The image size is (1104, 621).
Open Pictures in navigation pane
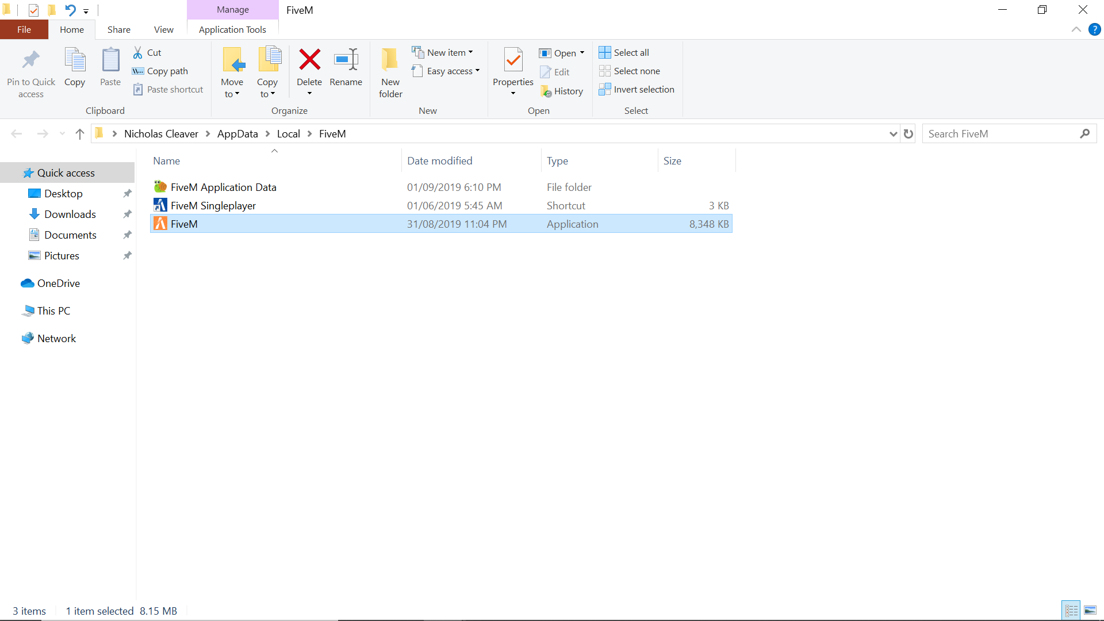pos(62,256)
